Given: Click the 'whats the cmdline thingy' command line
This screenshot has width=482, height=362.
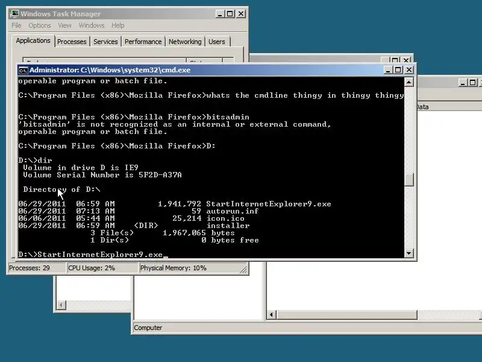Looking at the screenshot, I should [211, 95].
